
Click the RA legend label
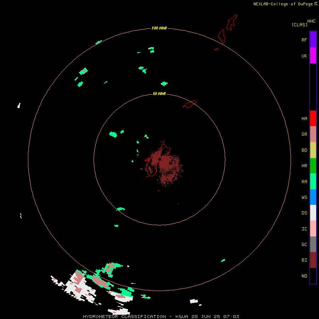click(x=304, y=182)
